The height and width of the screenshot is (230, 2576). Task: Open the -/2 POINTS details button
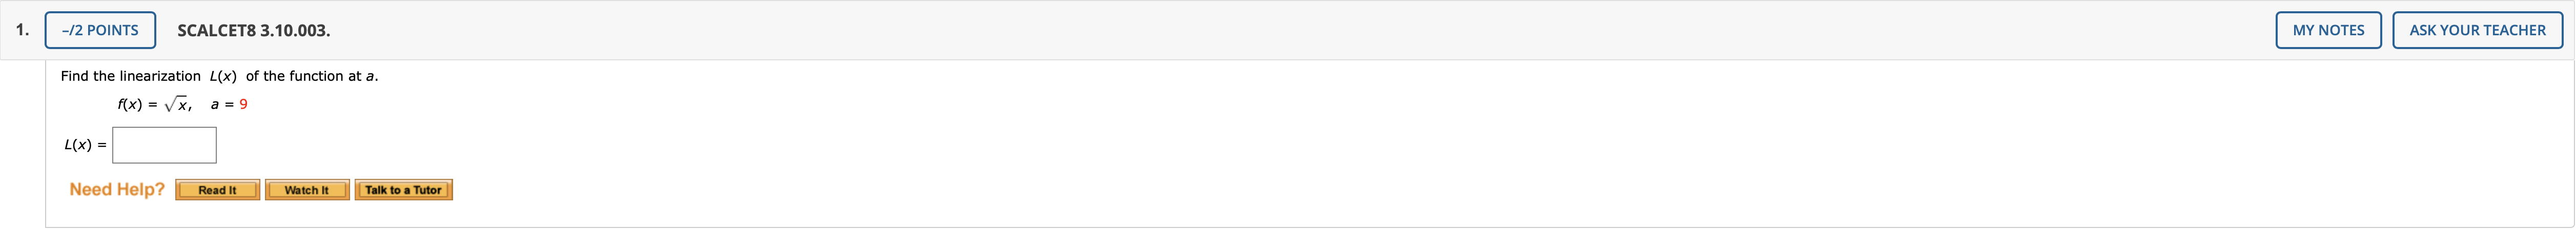click(100, 30)
